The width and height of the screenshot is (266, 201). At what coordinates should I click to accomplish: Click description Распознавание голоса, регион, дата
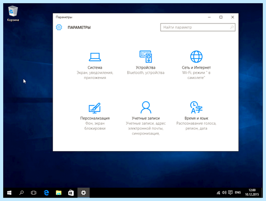(x=196, y=126)
